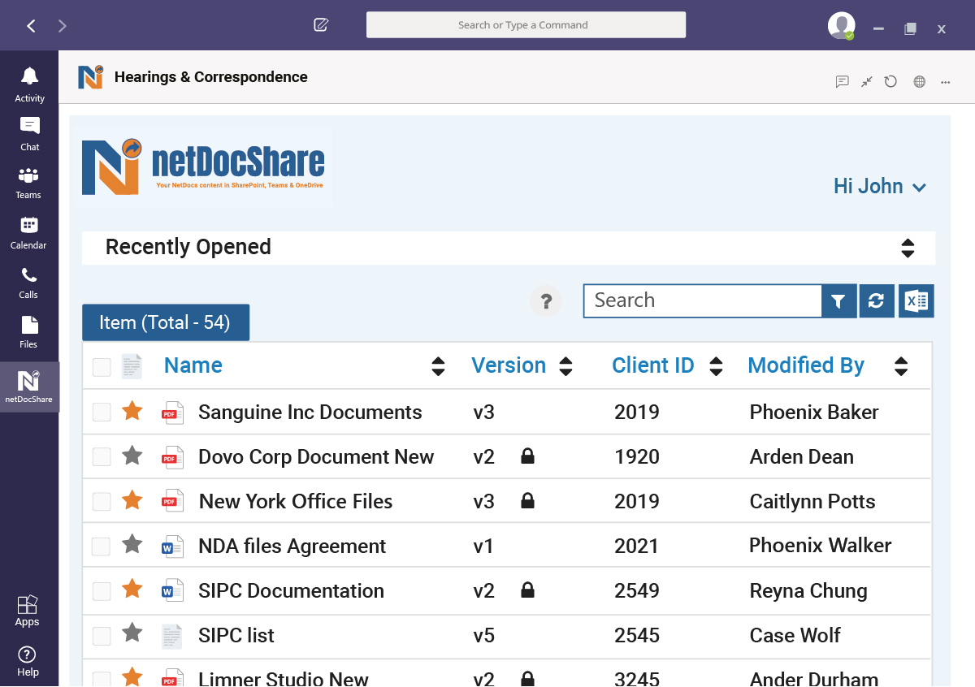
Task: Click the Client ID column header
Action: 653,365
